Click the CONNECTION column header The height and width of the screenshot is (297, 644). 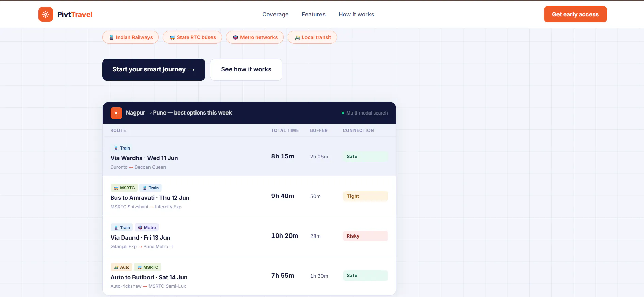[358, 130]
